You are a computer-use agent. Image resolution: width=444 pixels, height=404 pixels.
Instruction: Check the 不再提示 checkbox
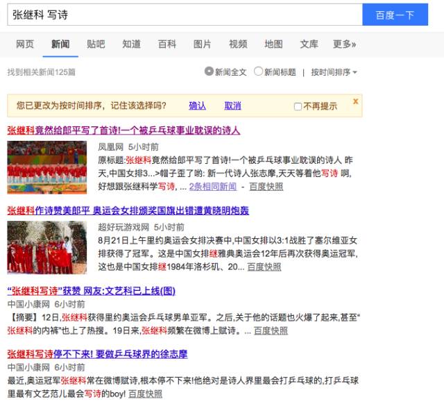coord(298,106)
